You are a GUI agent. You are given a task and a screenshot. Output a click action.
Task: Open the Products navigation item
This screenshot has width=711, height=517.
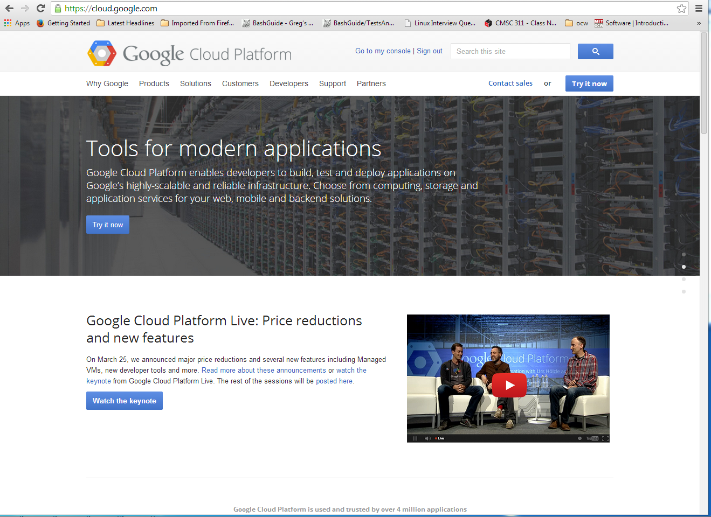pos(154,83)
